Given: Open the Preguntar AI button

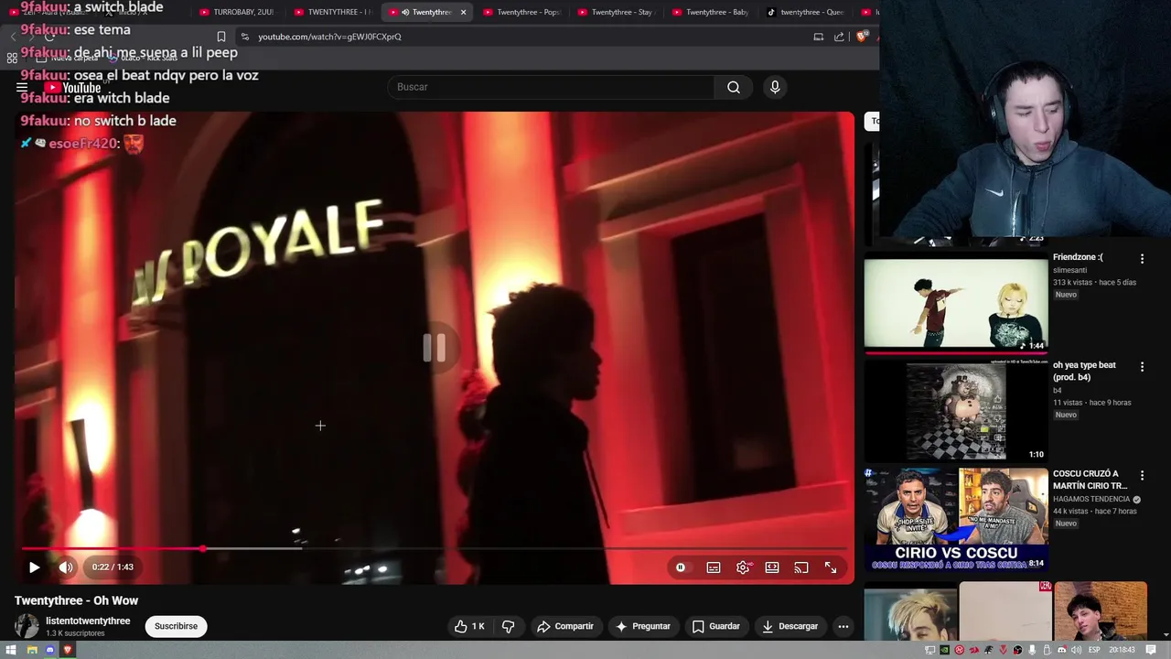Looking at the screenshot, I should [643, 626].
